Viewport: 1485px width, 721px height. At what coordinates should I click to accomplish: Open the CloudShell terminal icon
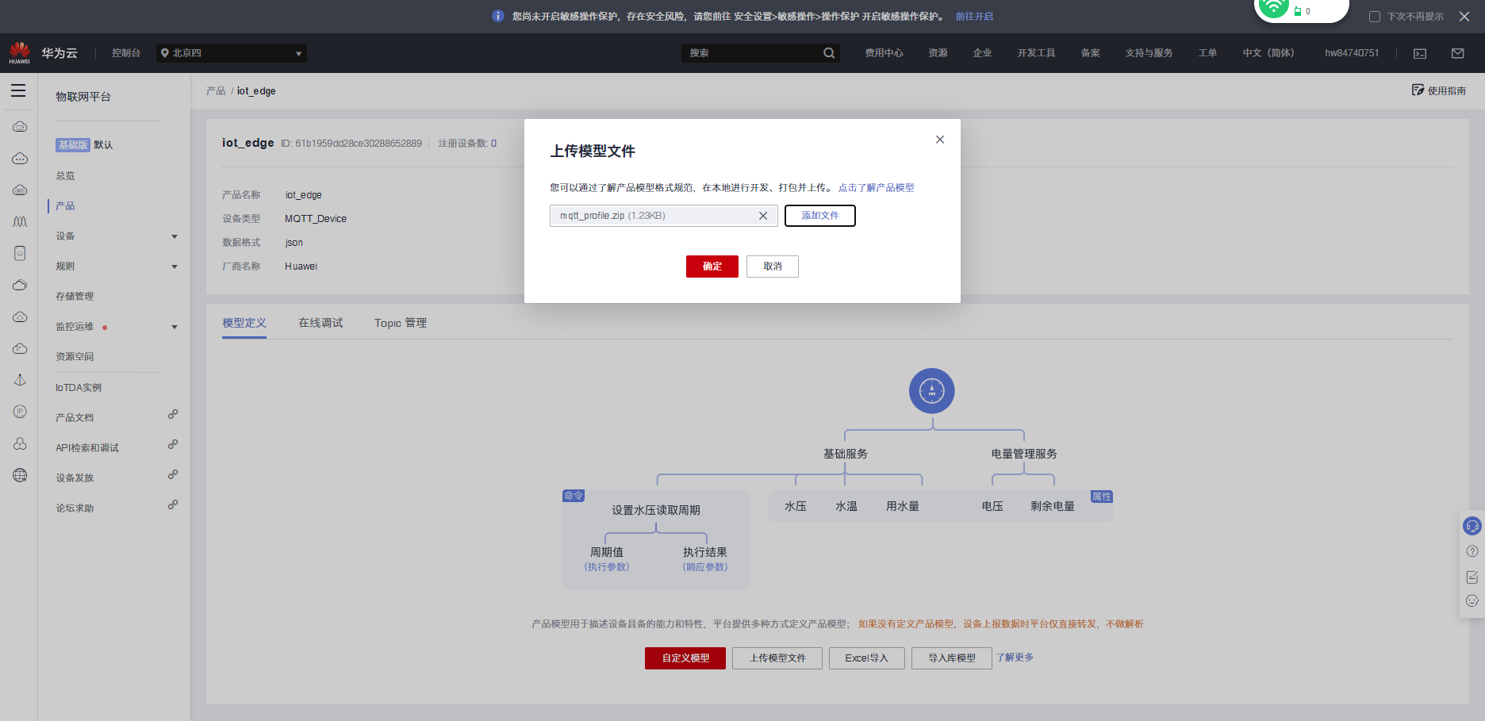(x=1420, y=53)
